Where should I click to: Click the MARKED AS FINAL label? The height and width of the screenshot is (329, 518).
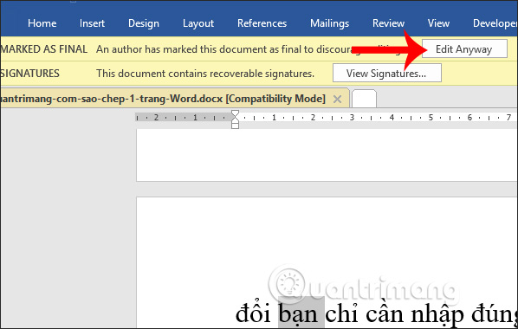point(44,49)
